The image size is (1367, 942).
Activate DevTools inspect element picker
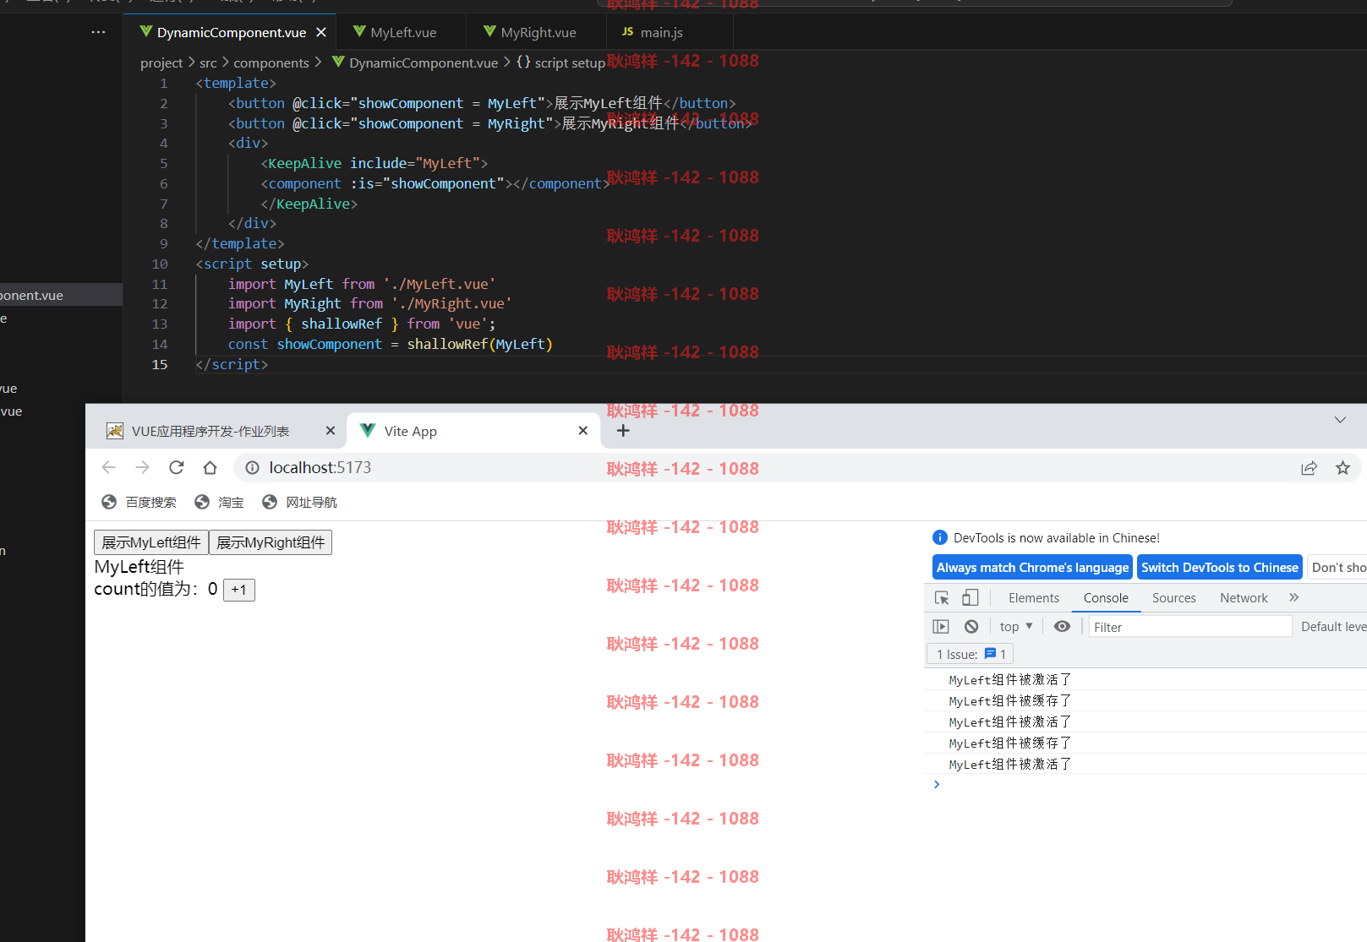[942, 597]
